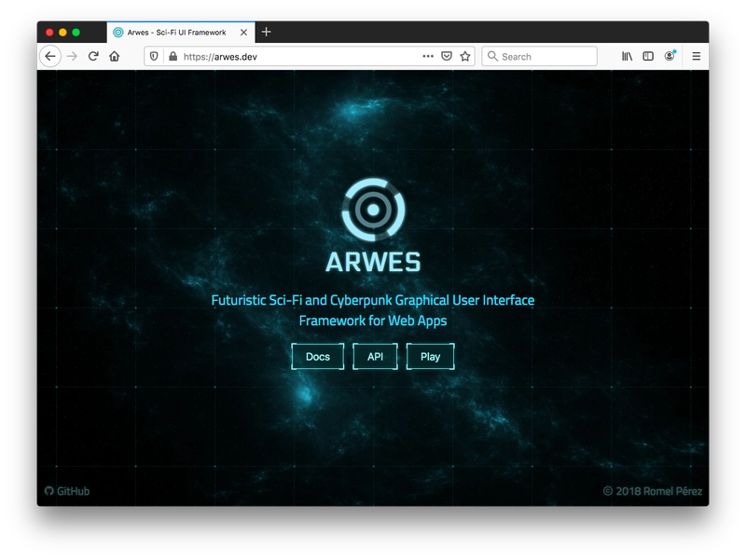746x559 pixels.
Task: Focus the Search box in the toolbar
Action: point(540,57)
